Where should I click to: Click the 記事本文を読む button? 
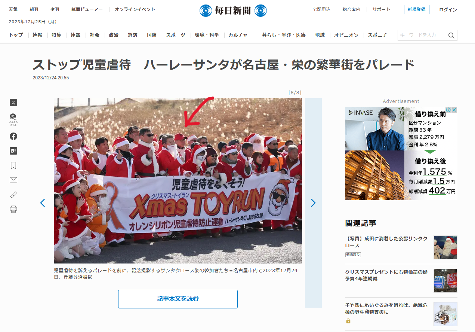(178, 299)
